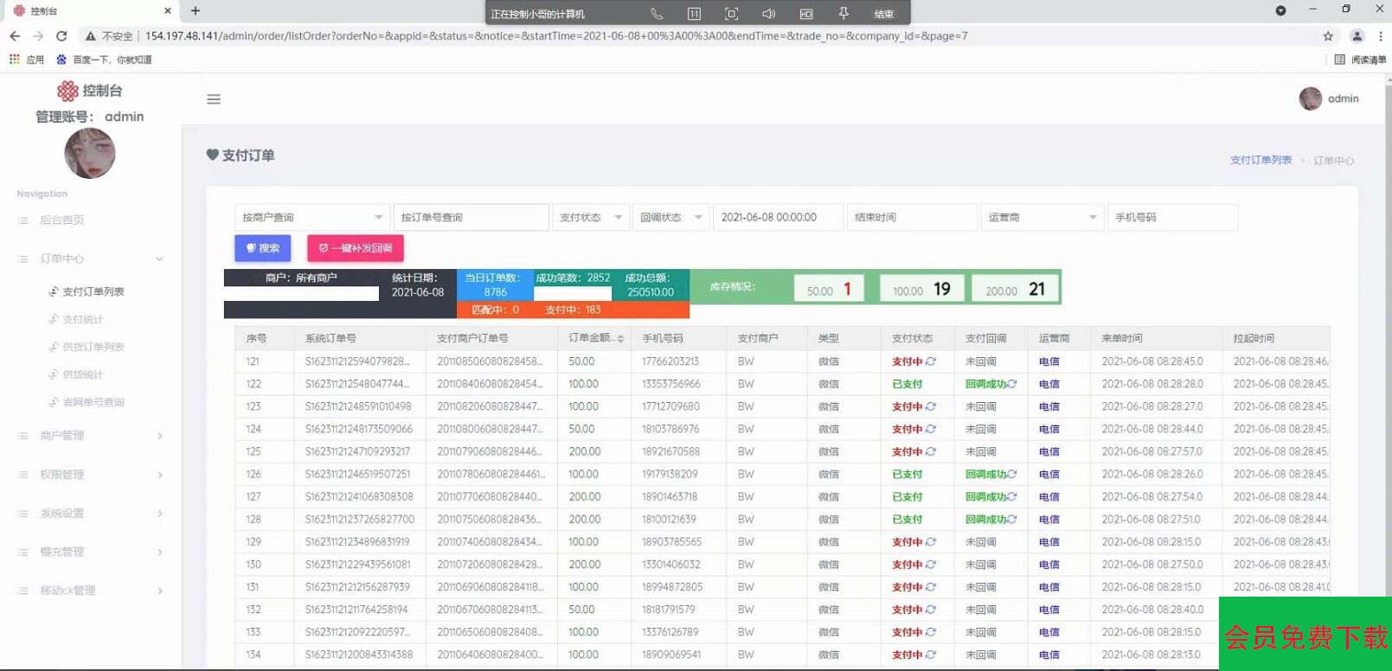Open the 按商户查询 merchant dropdown
Viewport: 1392px width, 671px height.
pos(311,217)
